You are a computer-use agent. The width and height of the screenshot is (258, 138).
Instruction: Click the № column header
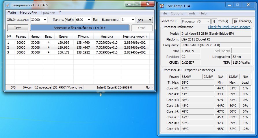(x=10, y=36)
